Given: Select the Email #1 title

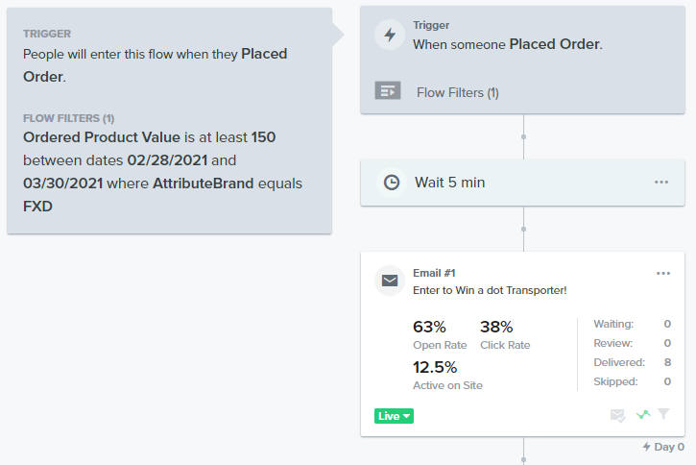Looking at the screenshot, I should pos(434,273).
